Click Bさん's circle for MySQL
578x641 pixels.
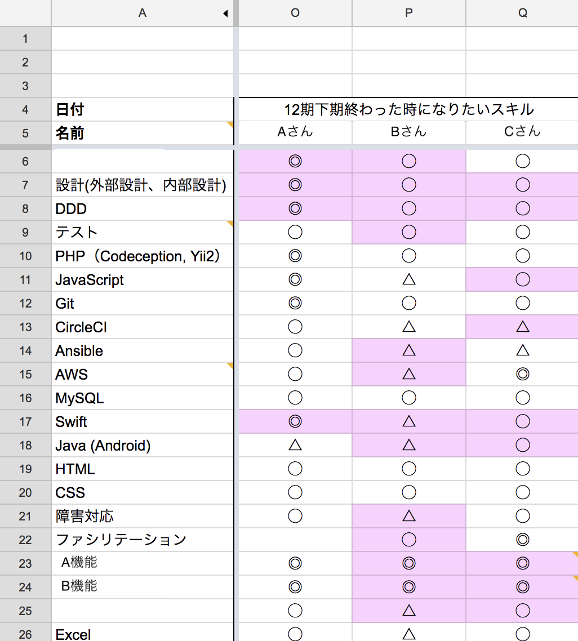(x=409, y=398)
